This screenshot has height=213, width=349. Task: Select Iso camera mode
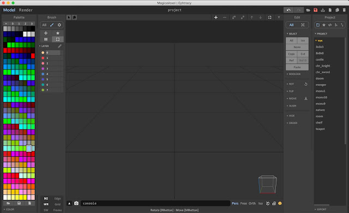click(x=261, y=203)
